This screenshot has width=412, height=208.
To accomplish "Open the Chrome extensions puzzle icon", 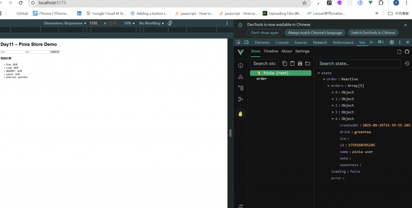I will 381,3.
